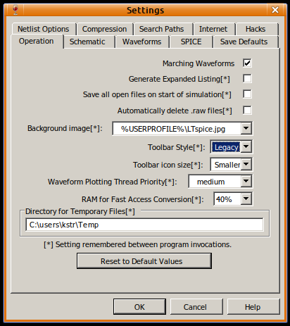This screenshot has width=290, height=326.
Task: Click the Automatically delete .raw files[*] label
Action: (175, 111)
